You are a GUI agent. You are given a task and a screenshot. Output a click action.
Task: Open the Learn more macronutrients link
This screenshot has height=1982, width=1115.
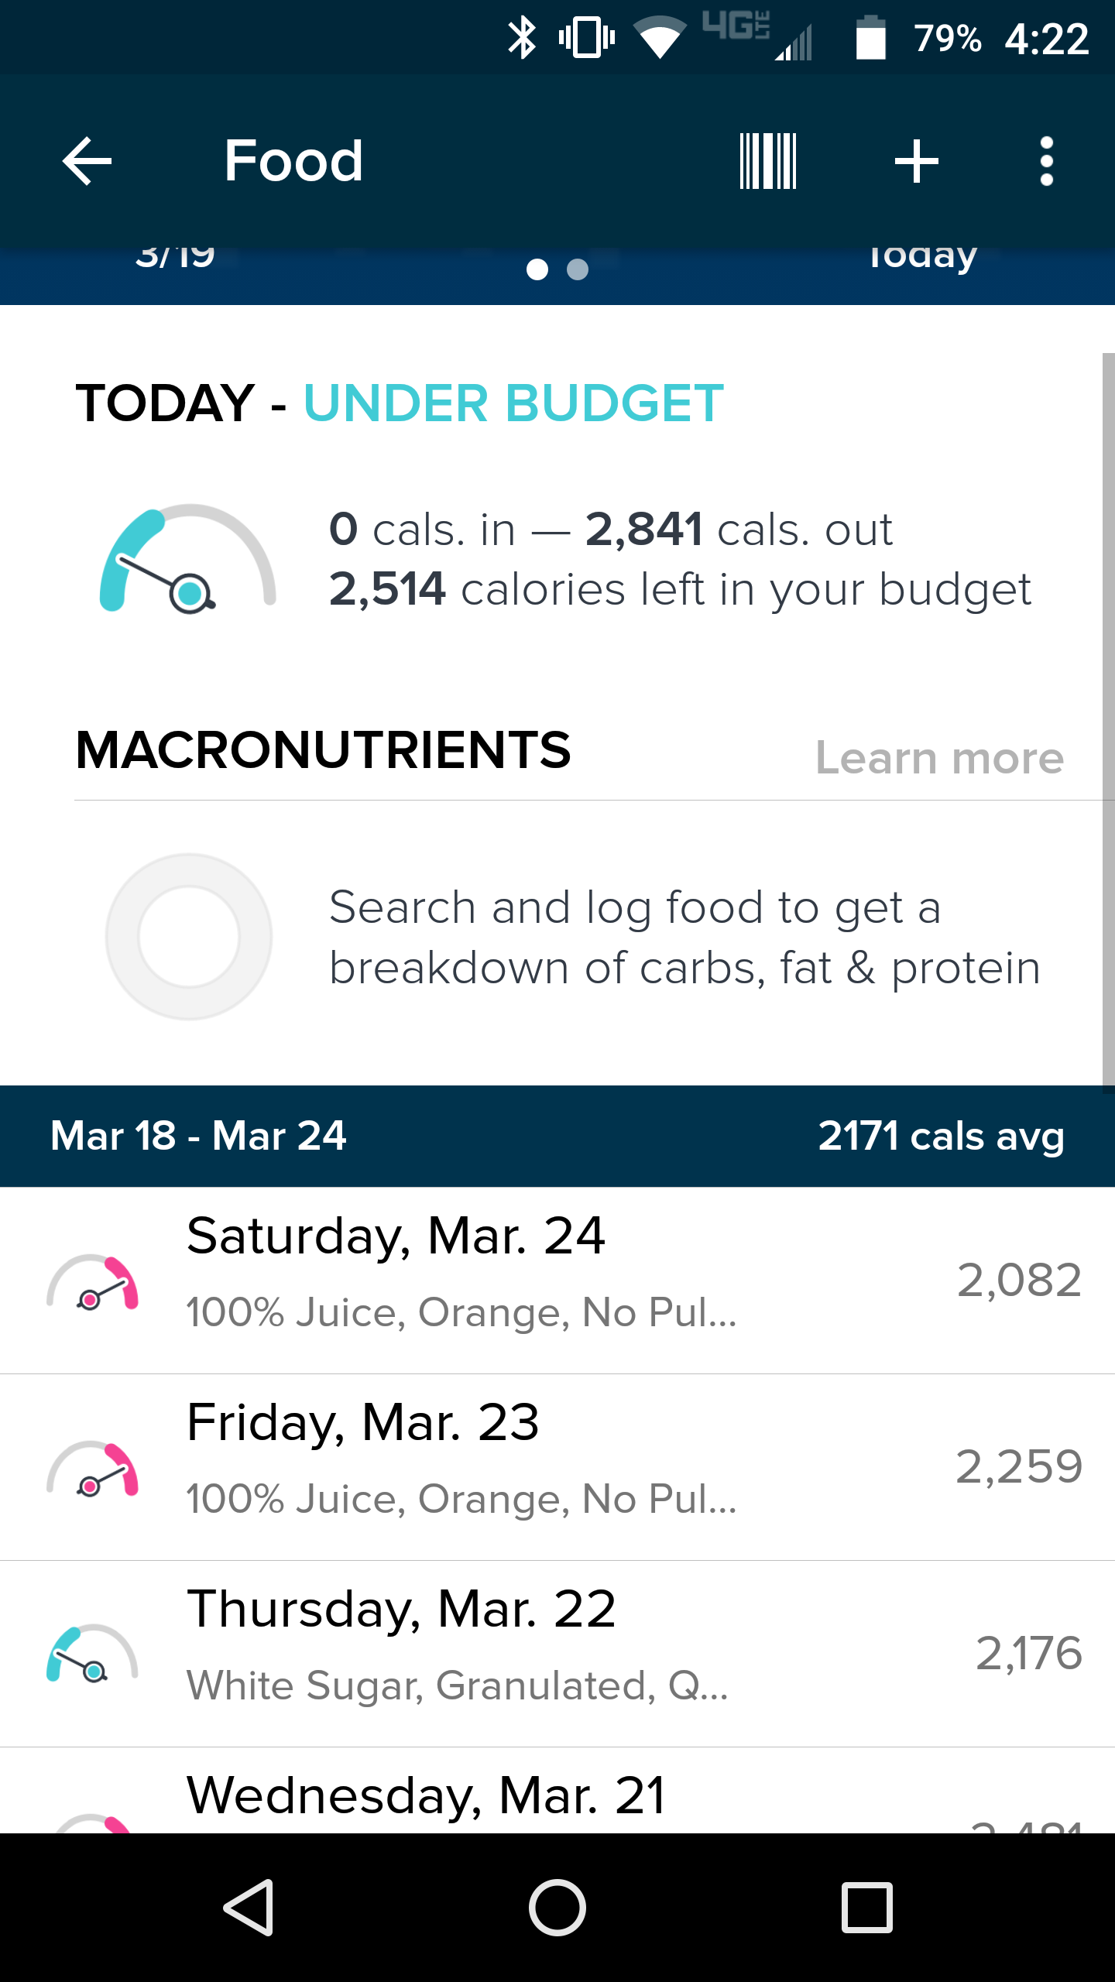pyautogui.click(x=939, y=758)
